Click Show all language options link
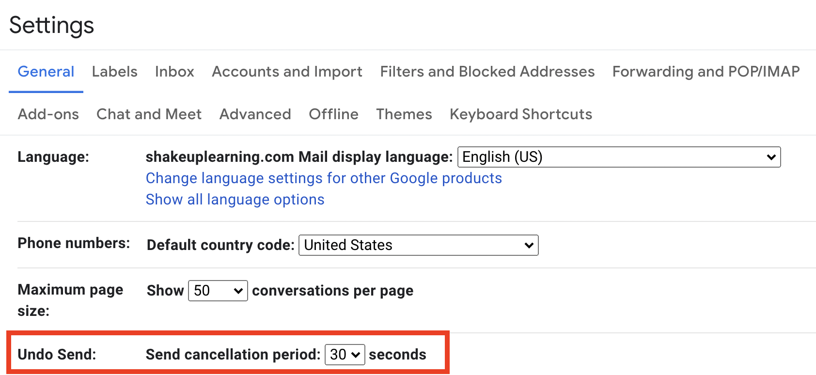Screen dimensions: 816x375 [x=235, y=200]
